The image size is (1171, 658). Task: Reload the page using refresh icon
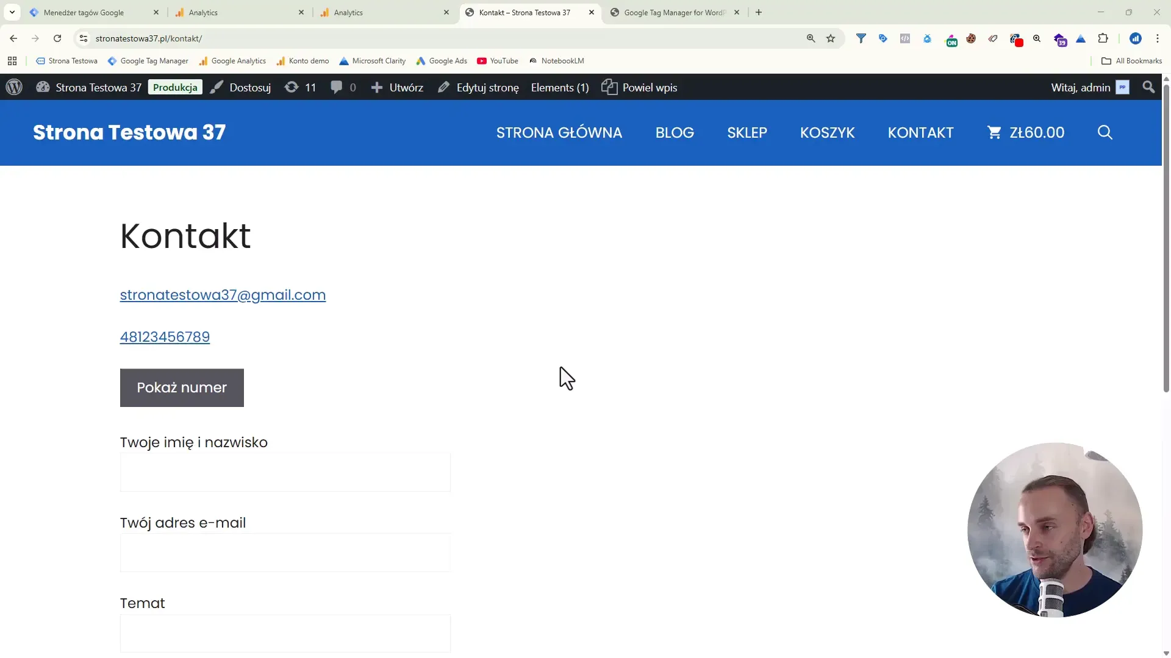[x=57, y=38]
